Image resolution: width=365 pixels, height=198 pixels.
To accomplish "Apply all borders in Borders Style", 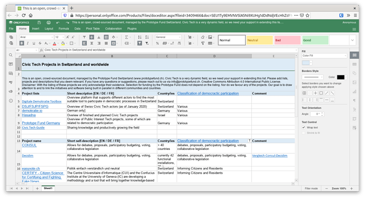I will coord(304,93).
